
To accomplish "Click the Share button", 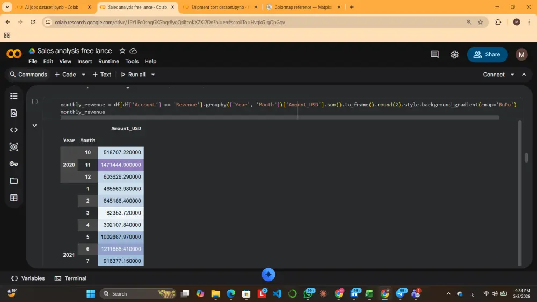I will pyautogui.click(x=487, y=54).
